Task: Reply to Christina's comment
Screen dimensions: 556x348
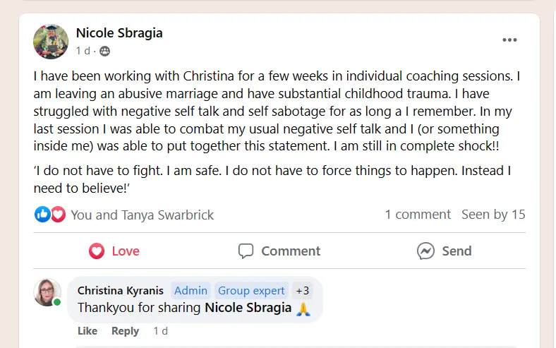Action: [x=125, y=331]
